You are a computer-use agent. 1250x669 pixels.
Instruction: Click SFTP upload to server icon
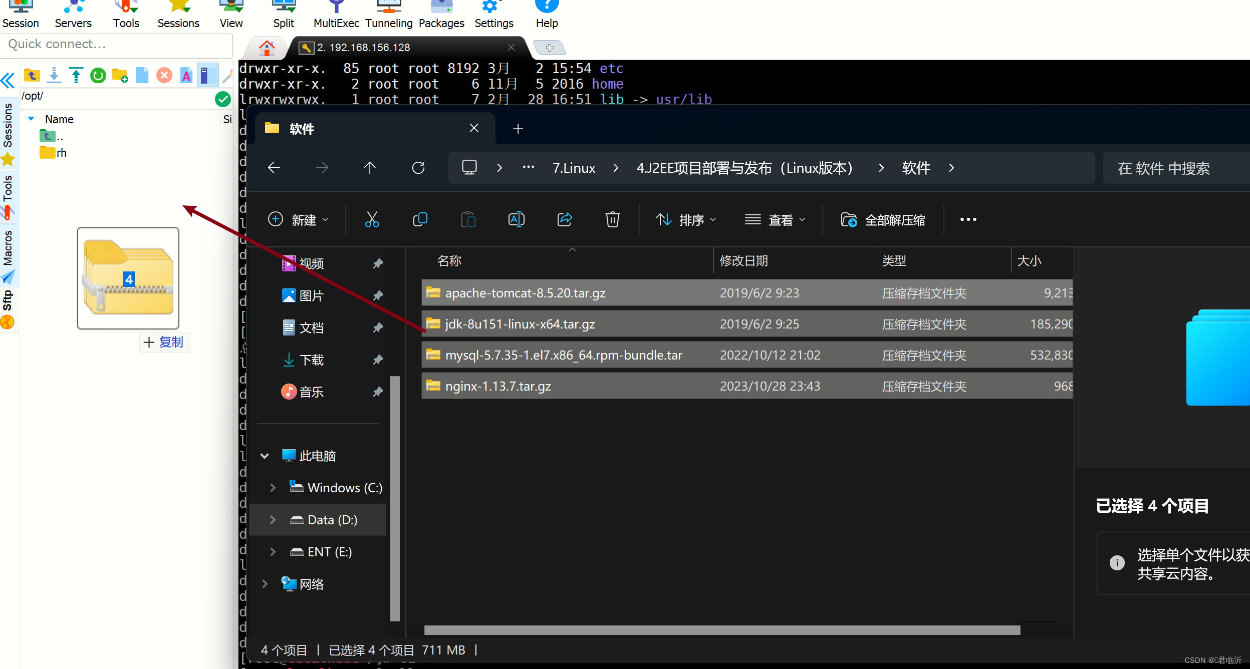click(76, 76)
